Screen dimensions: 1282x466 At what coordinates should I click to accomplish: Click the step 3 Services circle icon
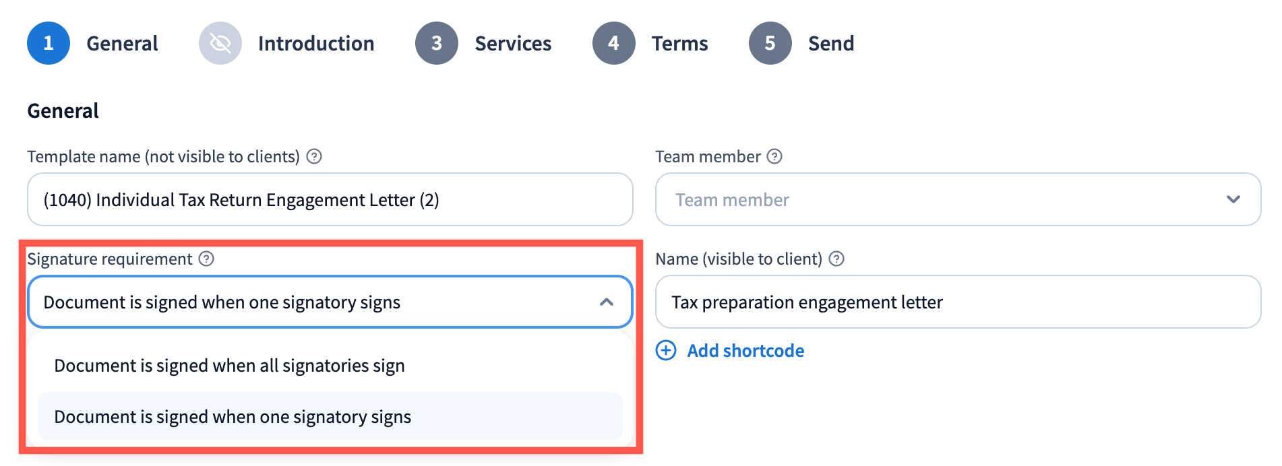tap(437, 43)
